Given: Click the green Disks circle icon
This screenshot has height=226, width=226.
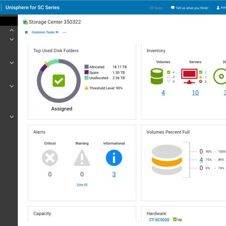Looking at the screenshot, I should [x=220, y=76].
